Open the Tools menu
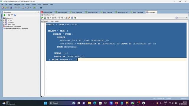Image resolution: width=189 pixels, height=106 pixels. pyautogui.click(x=39, y=4)
